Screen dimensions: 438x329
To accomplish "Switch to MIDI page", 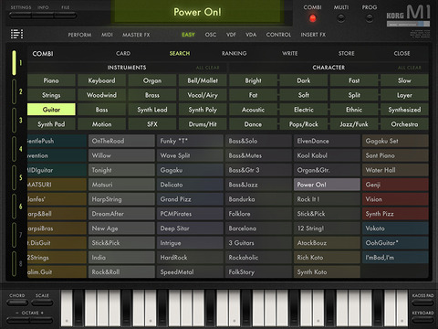I will click(107, 35).
